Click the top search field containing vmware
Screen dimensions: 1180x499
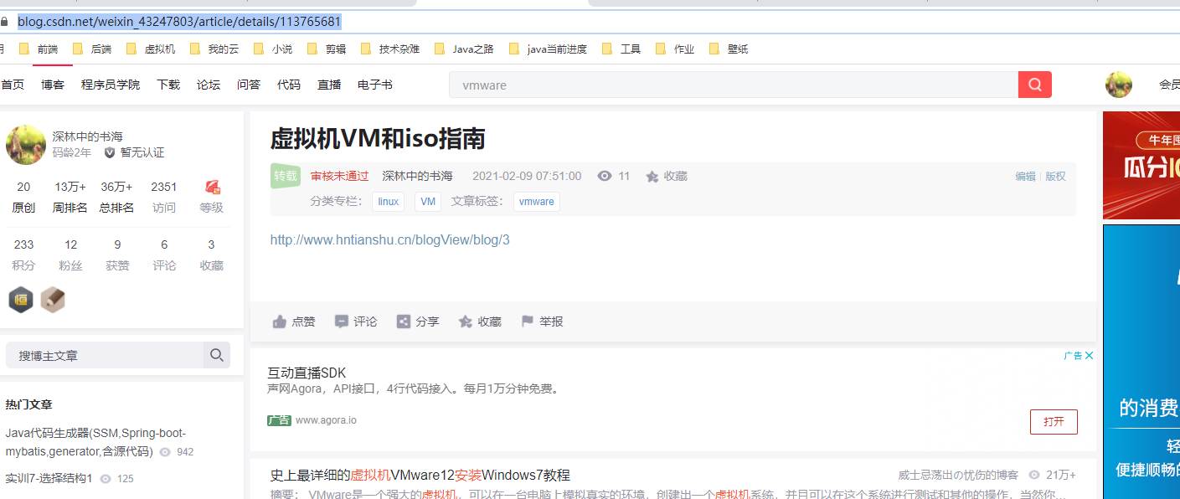(x=734, y=85)
